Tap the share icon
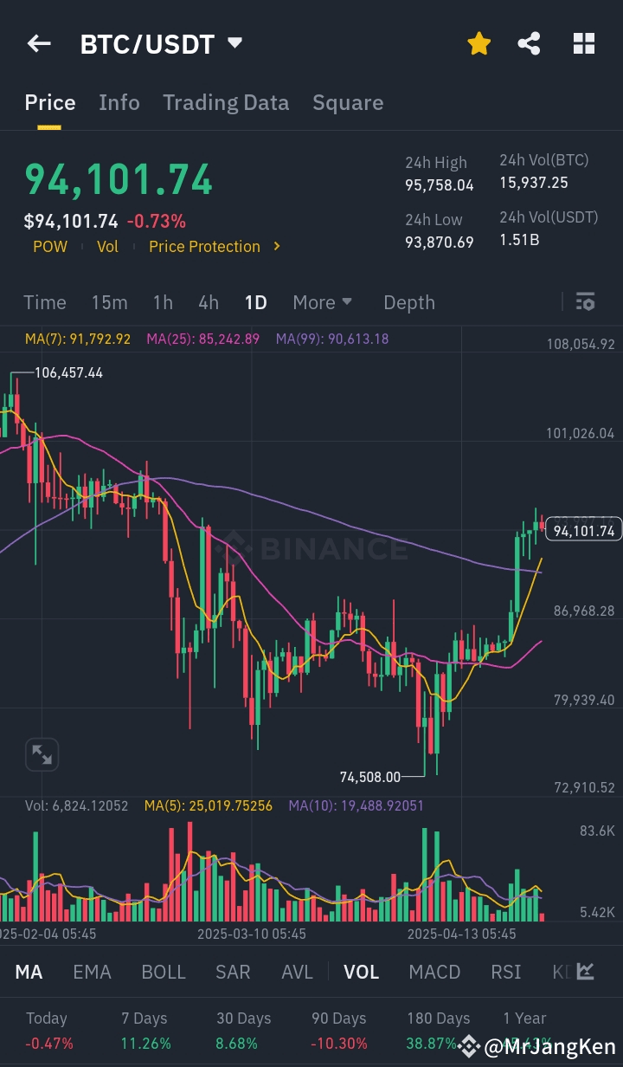 pyautogui.click(x=529, y=43)
